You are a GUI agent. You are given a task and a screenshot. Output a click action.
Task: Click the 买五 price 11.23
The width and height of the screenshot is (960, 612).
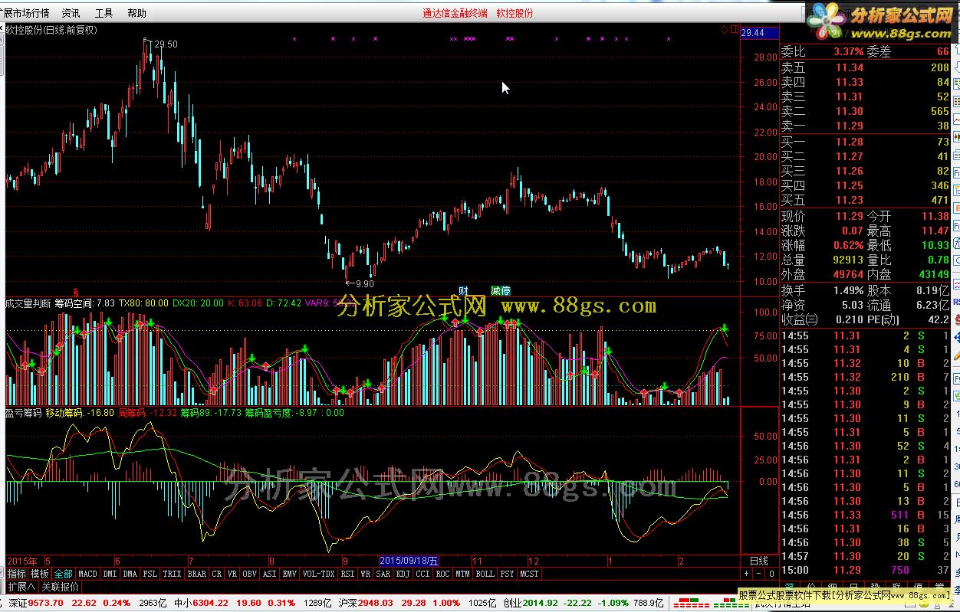click(850, 201)
